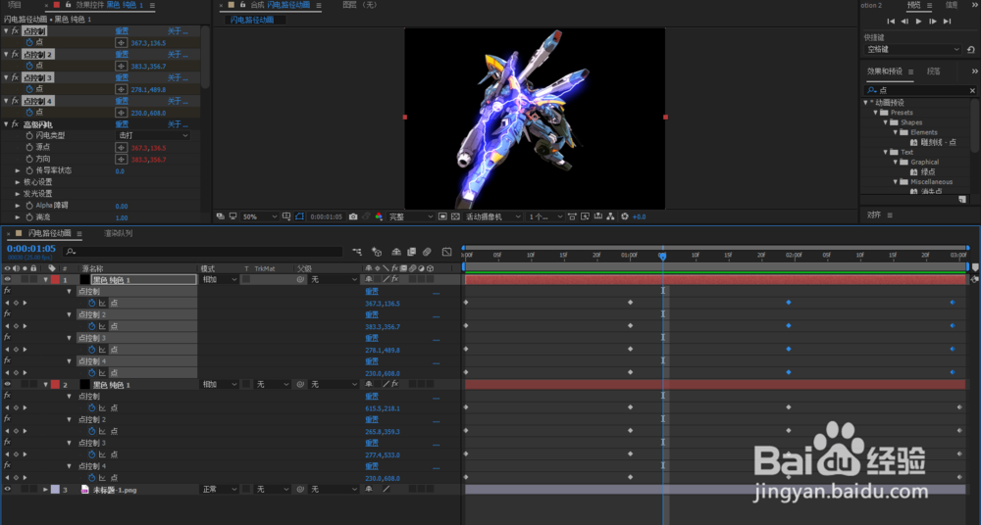Screen dimensions: 981x525
Task: Open the 对齐 panel menu
Action: pyautogui.click(x=890, y=215)
